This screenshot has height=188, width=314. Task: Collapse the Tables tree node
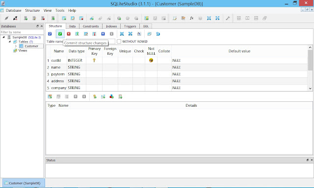coord(10,42)
